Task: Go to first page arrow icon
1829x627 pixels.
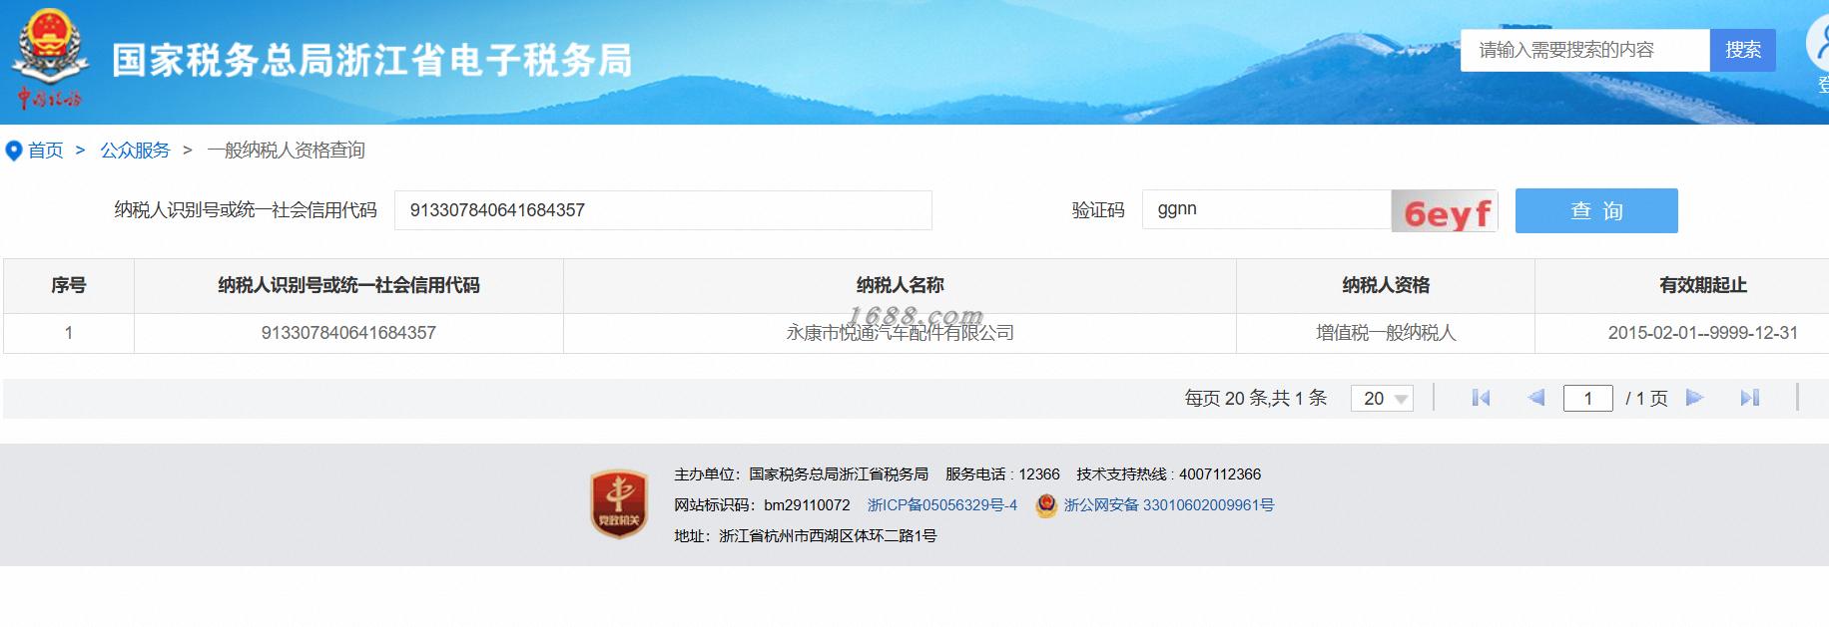Action: [x=1481, y=398]
